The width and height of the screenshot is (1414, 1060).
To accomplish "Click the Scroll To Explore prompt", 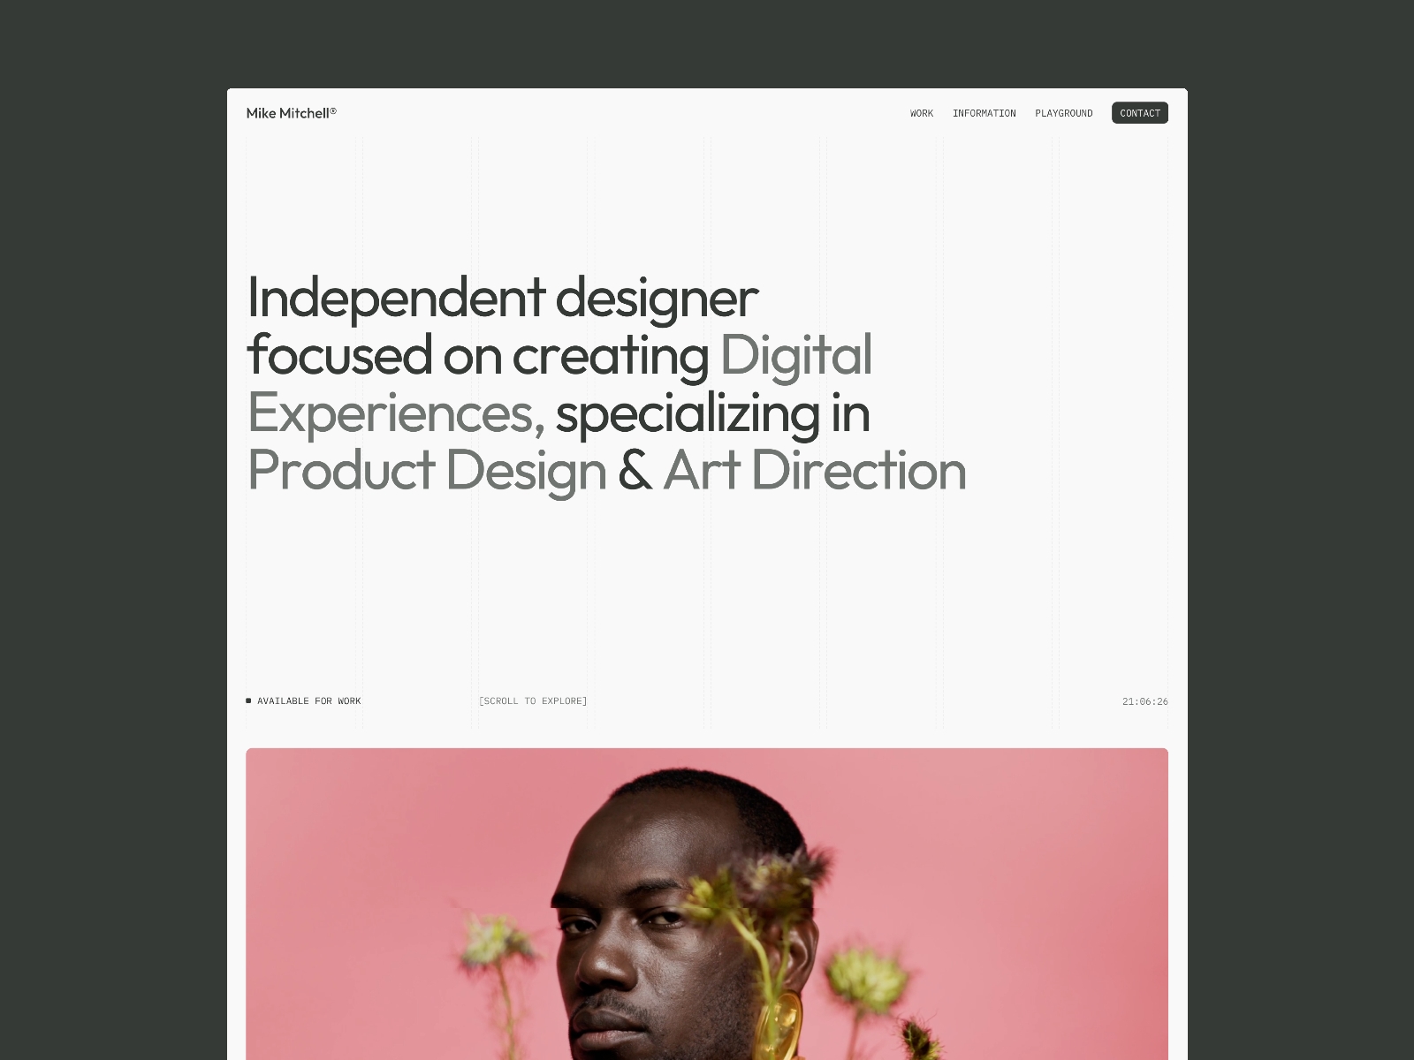I will click(533, 701).
